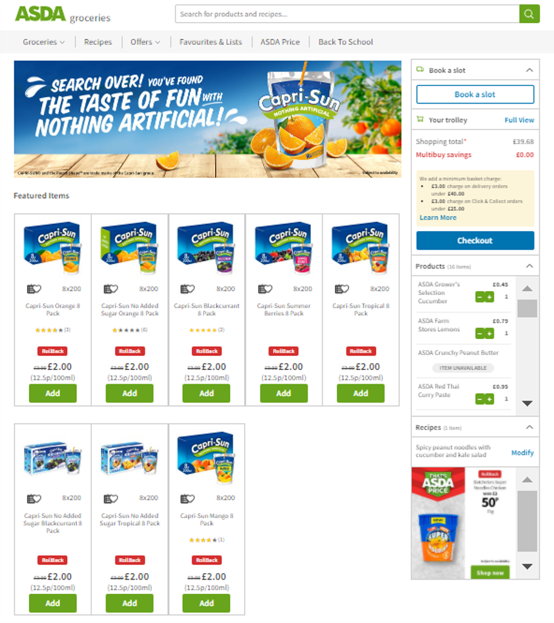Open the Offers dropdown menu
Screen dimensions: 554x623
(145, 41)
